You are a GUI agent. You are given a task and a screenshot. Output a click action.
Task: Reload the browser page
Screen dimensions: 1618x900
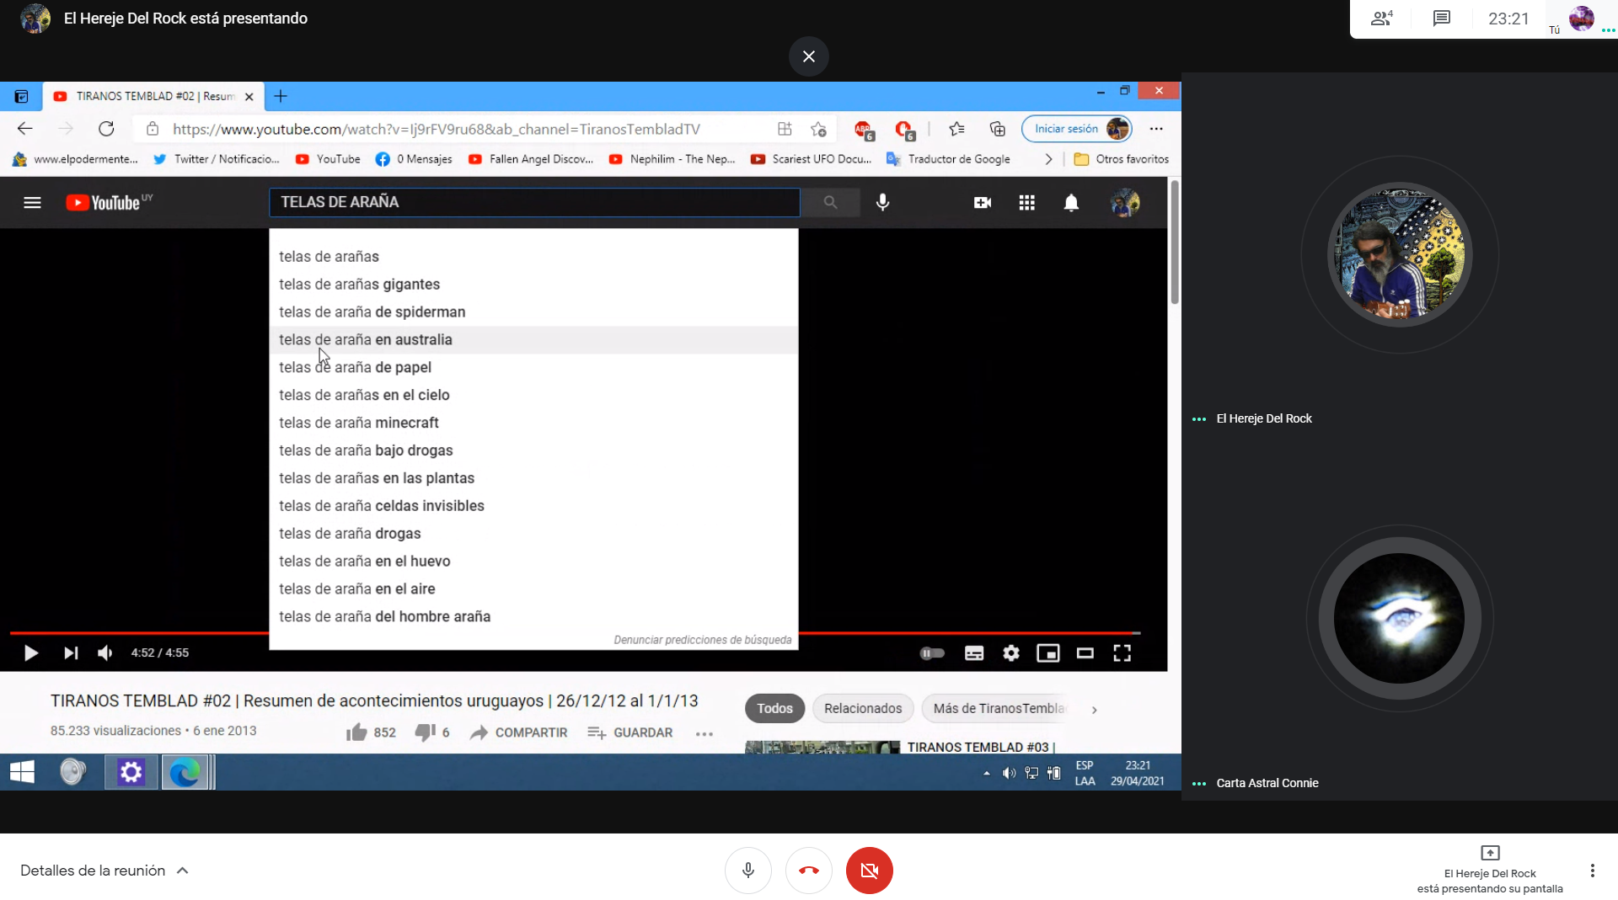106,129
